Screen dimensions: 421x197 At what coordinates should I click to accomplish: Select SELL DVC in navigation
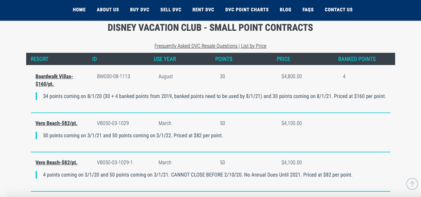171,9
